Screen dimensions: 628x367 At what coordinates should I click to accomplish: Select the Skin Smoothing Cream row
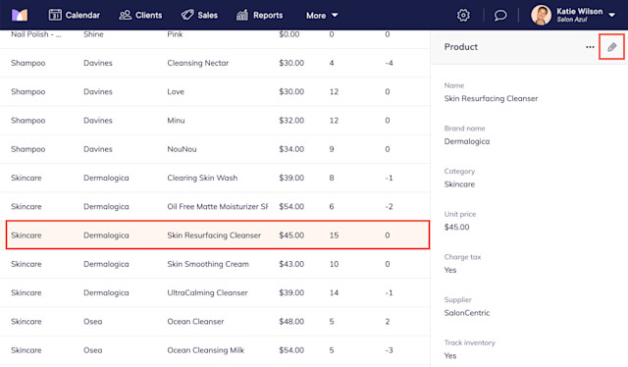[215, 264]
